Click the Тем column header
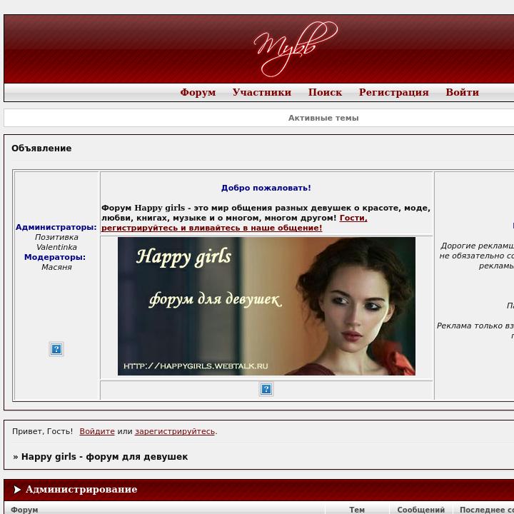514x514 pixels. point(357,510)
